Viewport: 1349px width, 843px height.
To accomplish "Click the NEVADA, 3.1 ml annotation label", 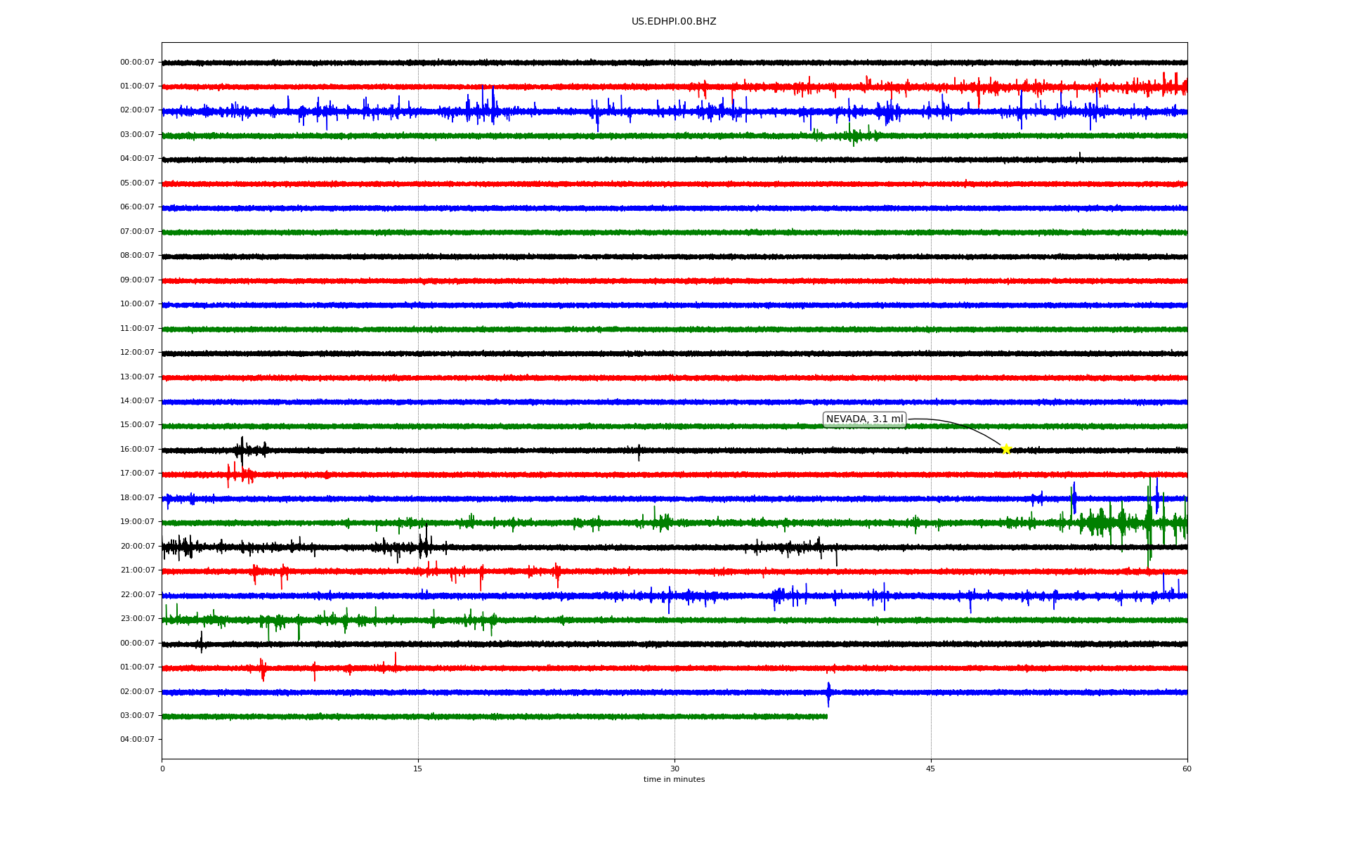I will [x=864, y=419].
